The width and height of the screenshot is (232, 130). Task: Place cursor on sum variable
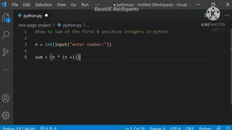[x=39, y=57]
